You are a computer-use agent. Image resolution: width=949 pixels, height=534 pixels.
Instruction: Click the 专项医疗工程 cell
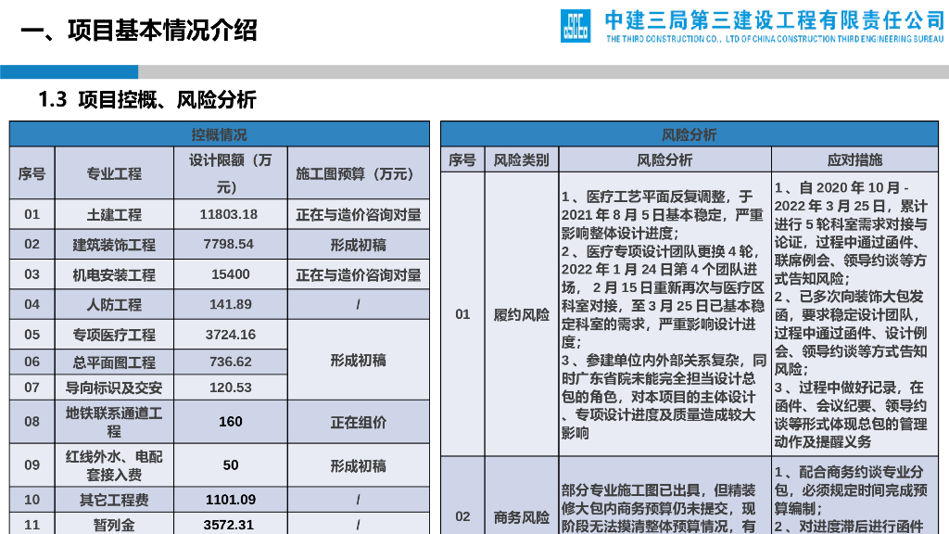point(114,334)
